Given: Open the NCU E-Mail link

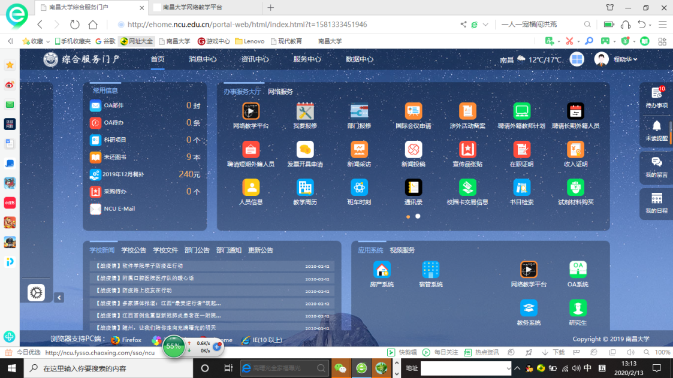Looking at the screenshot, I should pyautogui.click(x=119, y=208).
